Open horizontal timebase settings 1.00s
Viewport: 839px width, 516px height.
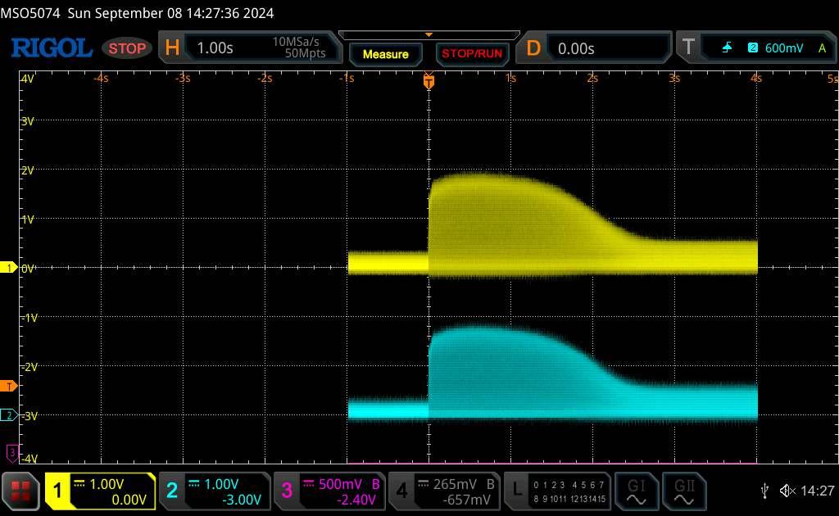click(x=246, y=48)
